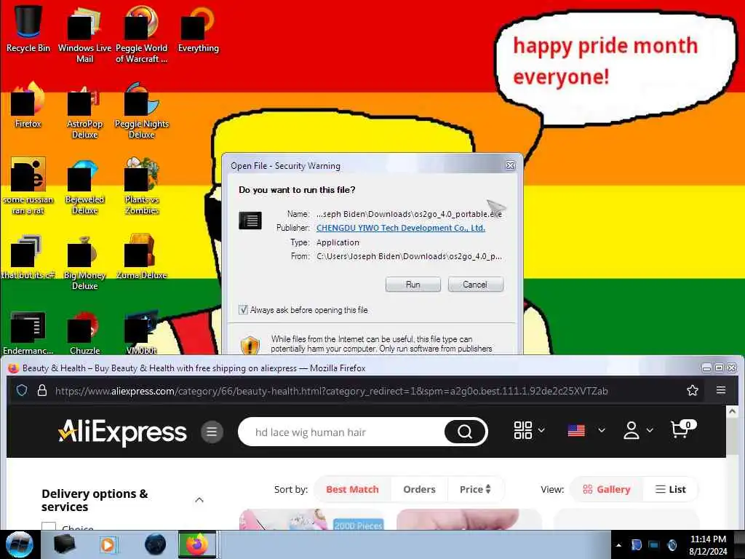The height and width of the screenshot is (559, 745).
Task: Open Peggle World of Warcraft desktop icon
Action: (x=141, y=33)
